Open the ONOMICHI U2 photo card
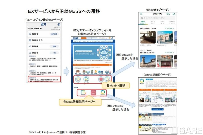Image resolution: width=203 pixels, height=135 pixels. pyautogui.click(x=165, y=37)
